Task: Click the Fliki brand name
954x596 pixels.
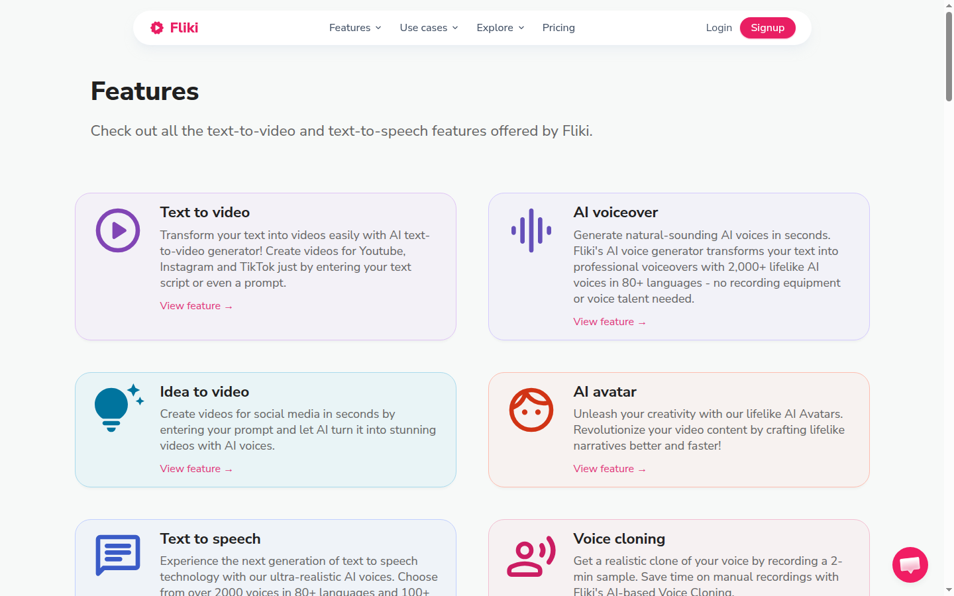Action: (184, 28)
